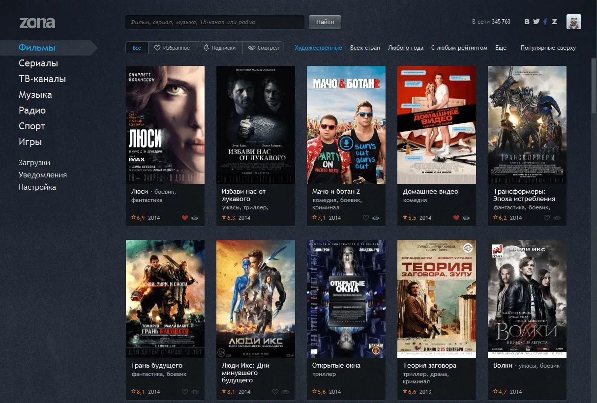Focus the search field for films
The image size is (597, 403).
point(215,22)
